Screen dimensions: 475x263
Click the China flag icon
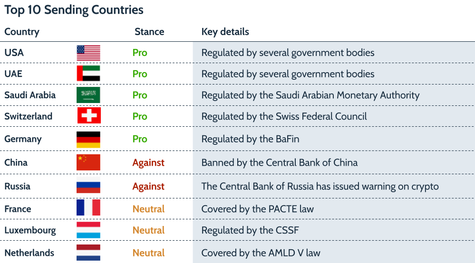point(88,162)
